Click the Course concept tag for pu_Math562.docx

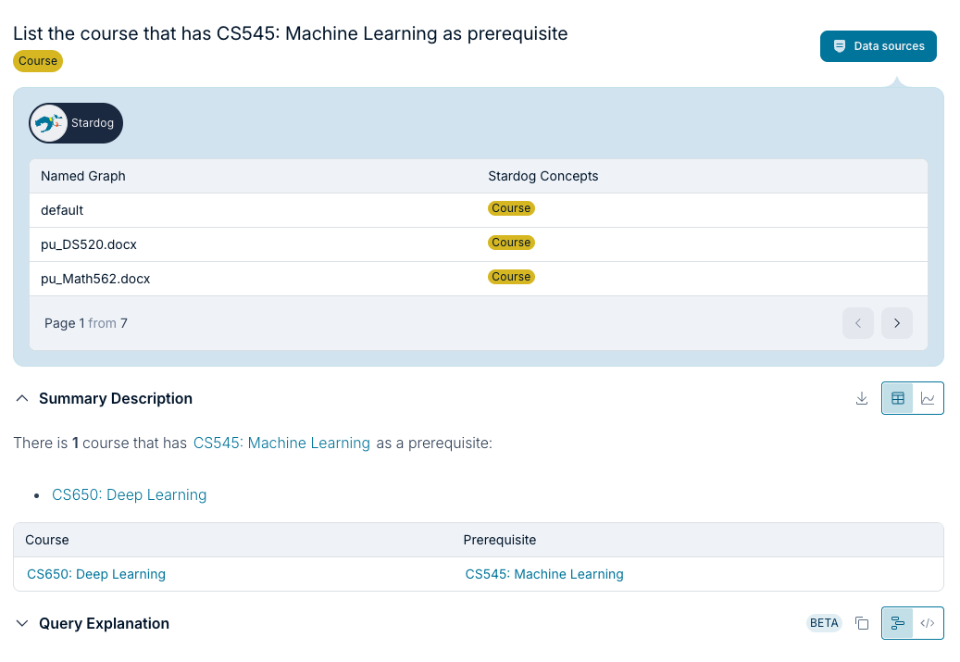tap(511, 277)
